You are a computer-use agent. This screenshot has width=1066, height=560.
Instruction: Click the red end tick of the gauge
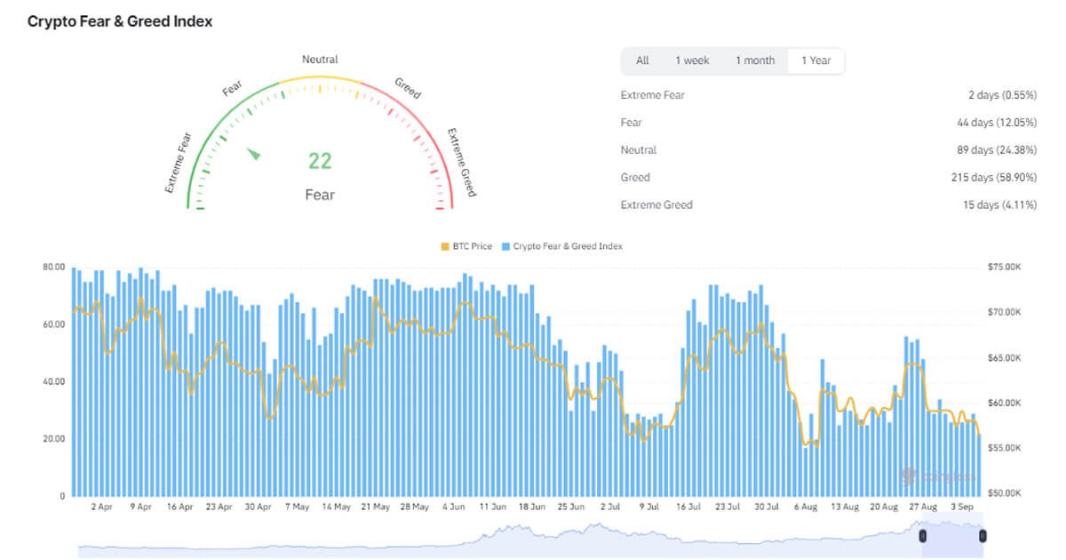click(x=441, y=208)
